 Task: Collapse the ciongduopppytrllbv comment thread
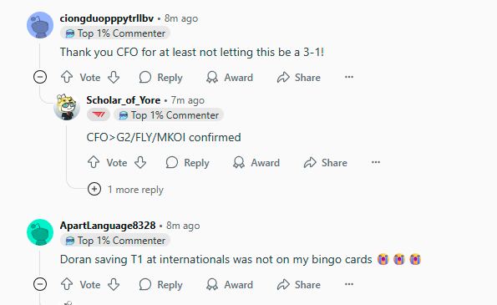40,77
